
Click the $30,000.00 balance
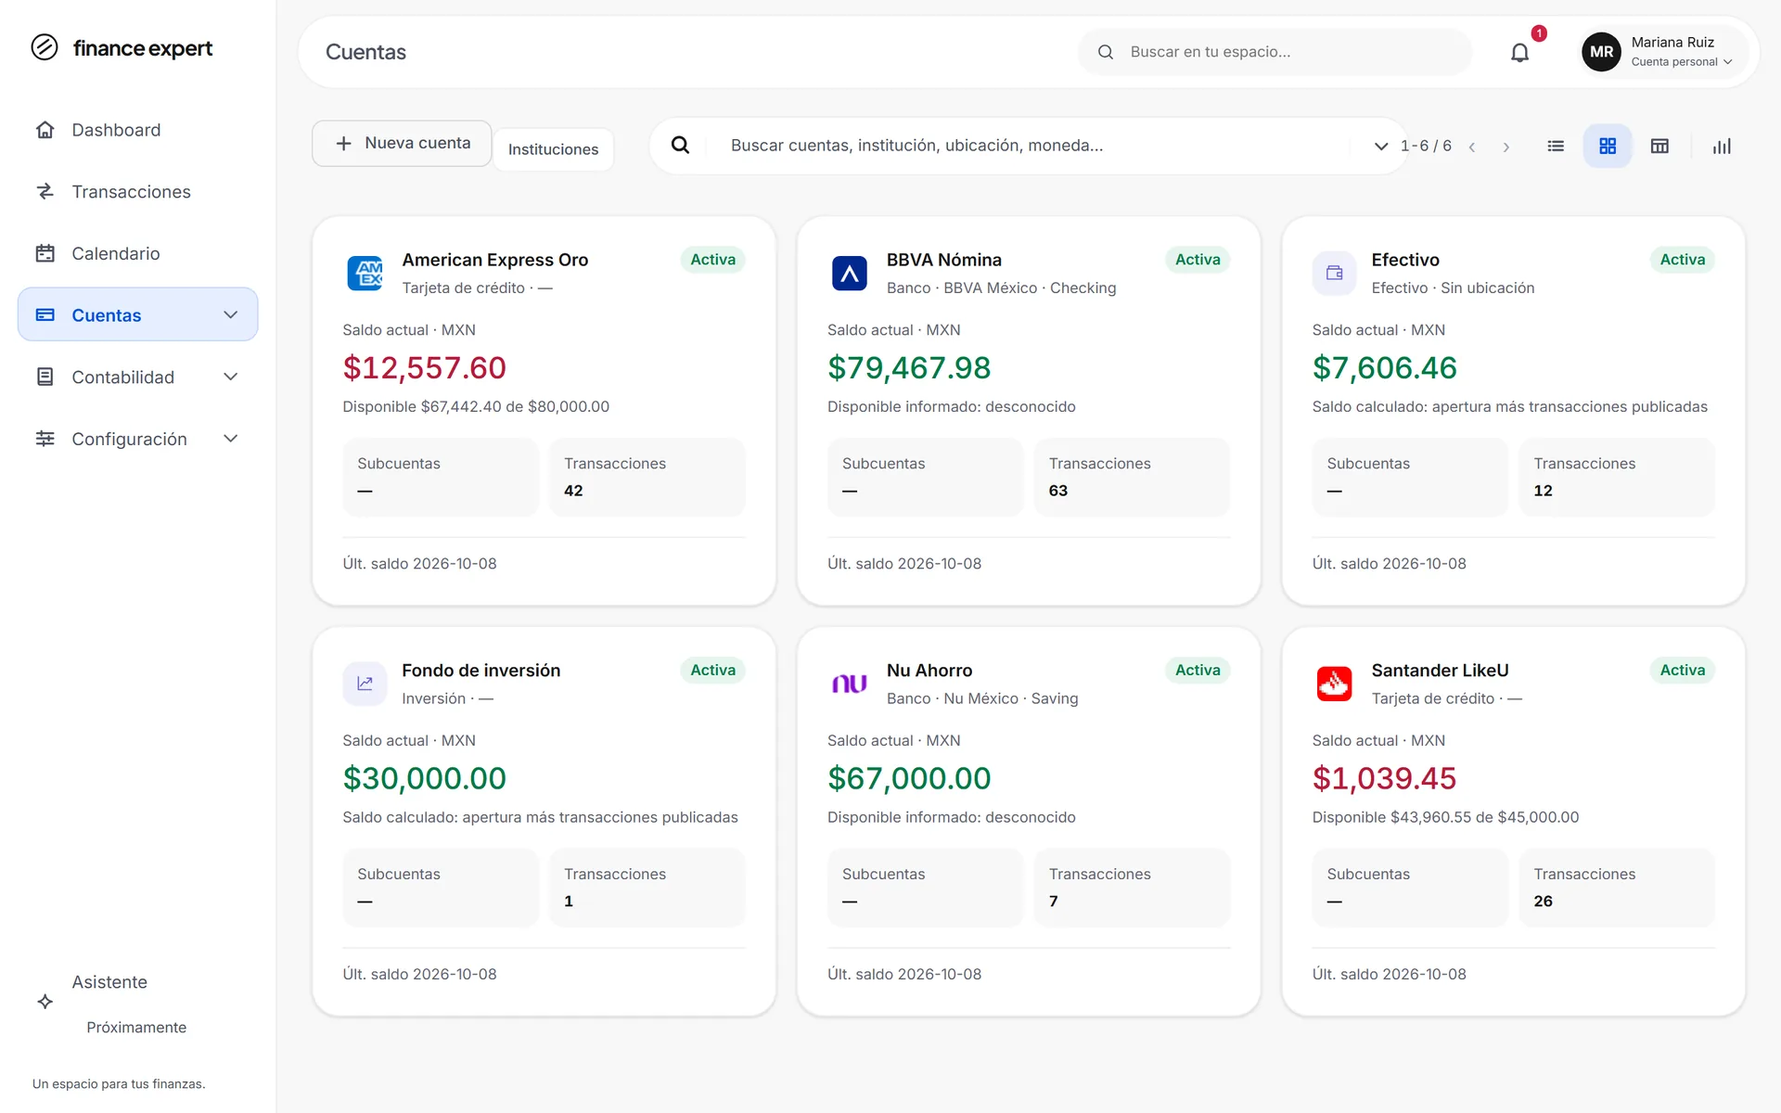425,779
